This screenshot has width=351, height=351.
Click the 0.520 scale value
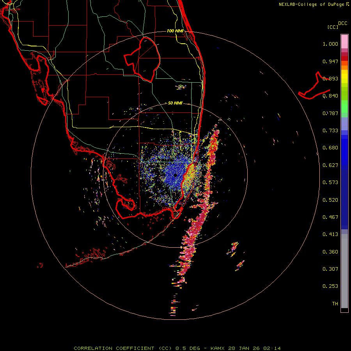[330, 200]
